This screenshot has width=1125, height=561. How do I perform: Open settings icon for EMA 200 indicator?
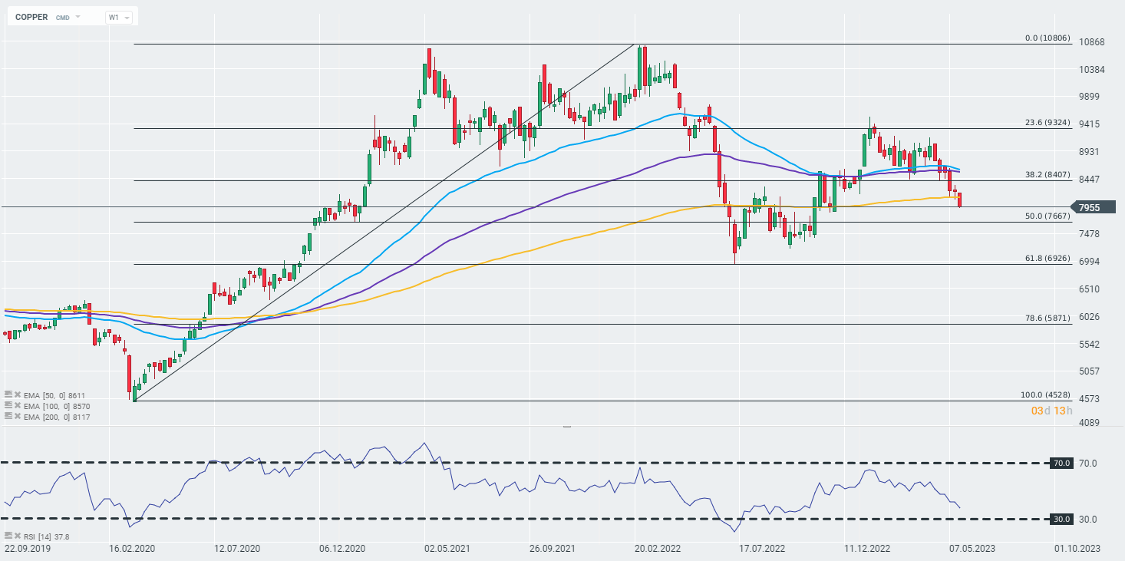(x=8, y=416)
